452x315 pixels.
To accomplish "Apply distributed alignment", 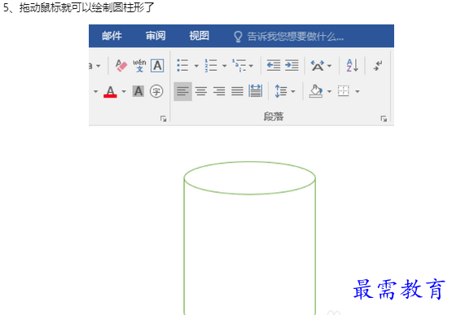I will tap(256, 91).
